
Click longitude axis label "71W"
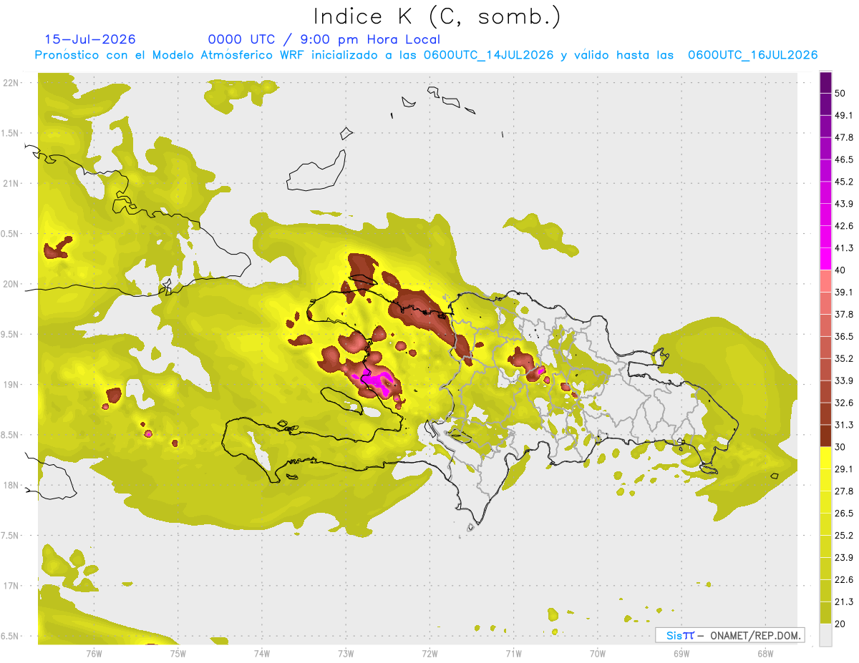coord(513,654)
